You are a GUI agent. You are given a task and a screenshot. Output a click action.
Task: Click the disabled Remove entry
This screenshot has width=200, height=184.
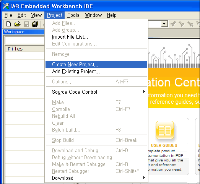coord(96,54)
